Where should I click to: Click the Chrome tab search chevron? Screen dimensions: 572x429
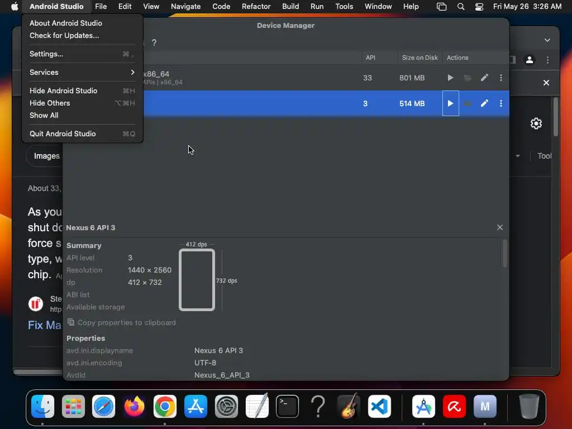pos(547,40)
